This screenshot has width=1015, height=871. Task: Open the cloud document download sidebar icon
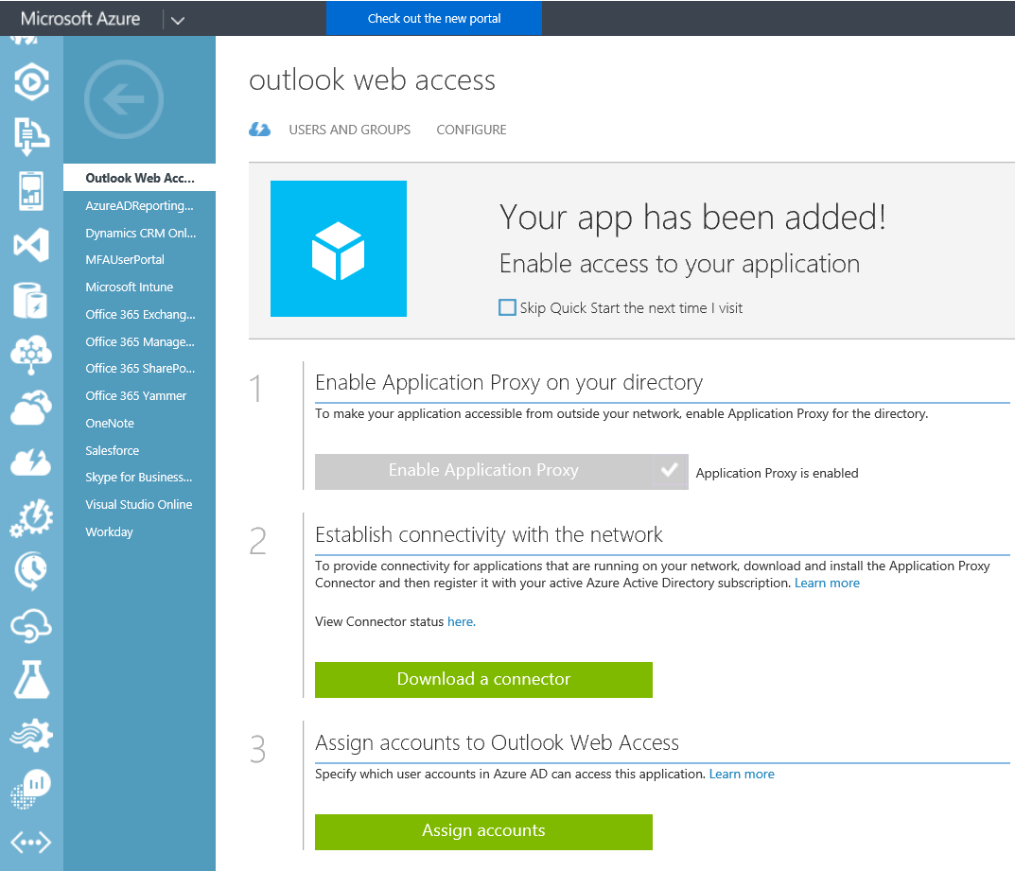(x=31, y=136)
